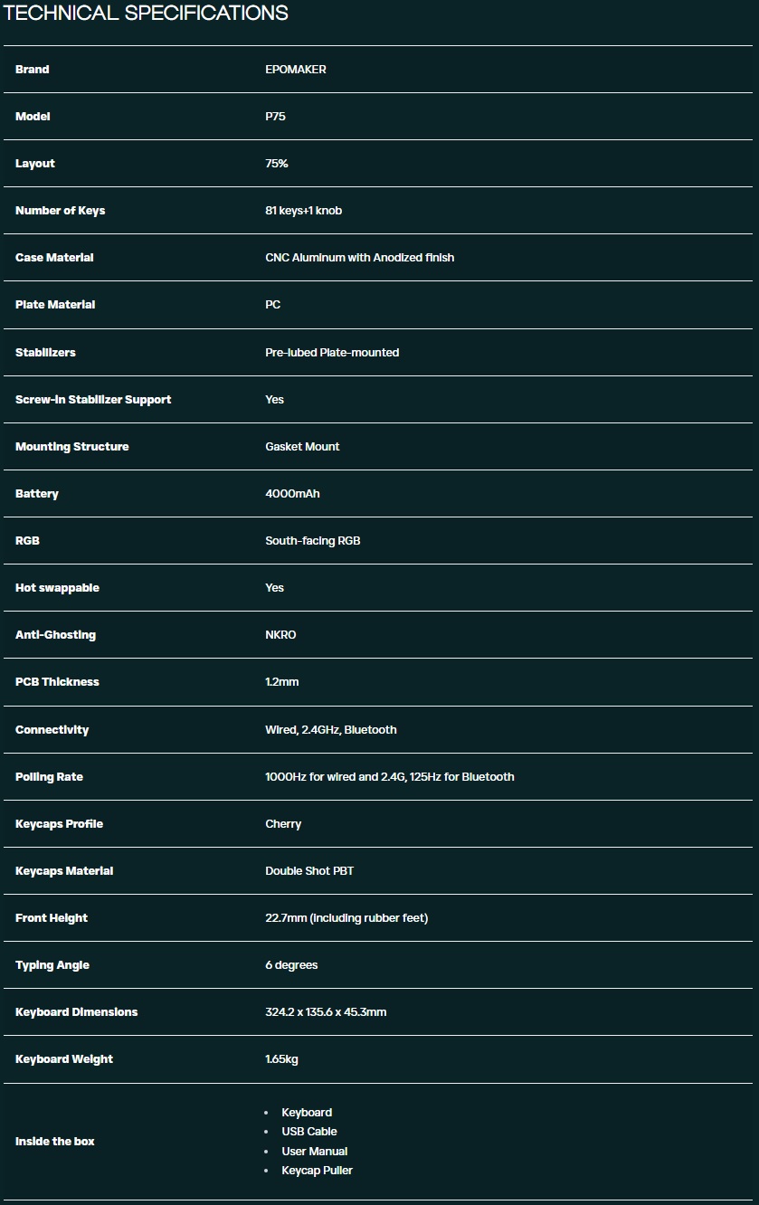Click the Keycap Puller list item
759x1205 pixels.
pos(317,1171)
